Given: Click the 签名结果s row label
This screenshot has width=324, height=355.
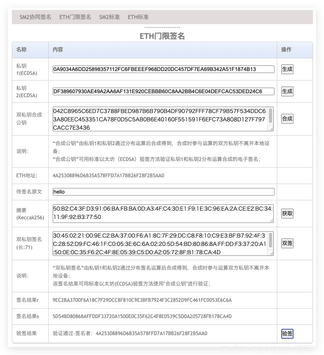Looking at the screenshot, I should [x=27, y=317].
